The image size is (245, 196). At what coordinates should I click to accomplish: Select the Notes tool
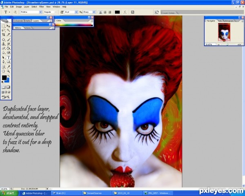[x=4, y=67]
